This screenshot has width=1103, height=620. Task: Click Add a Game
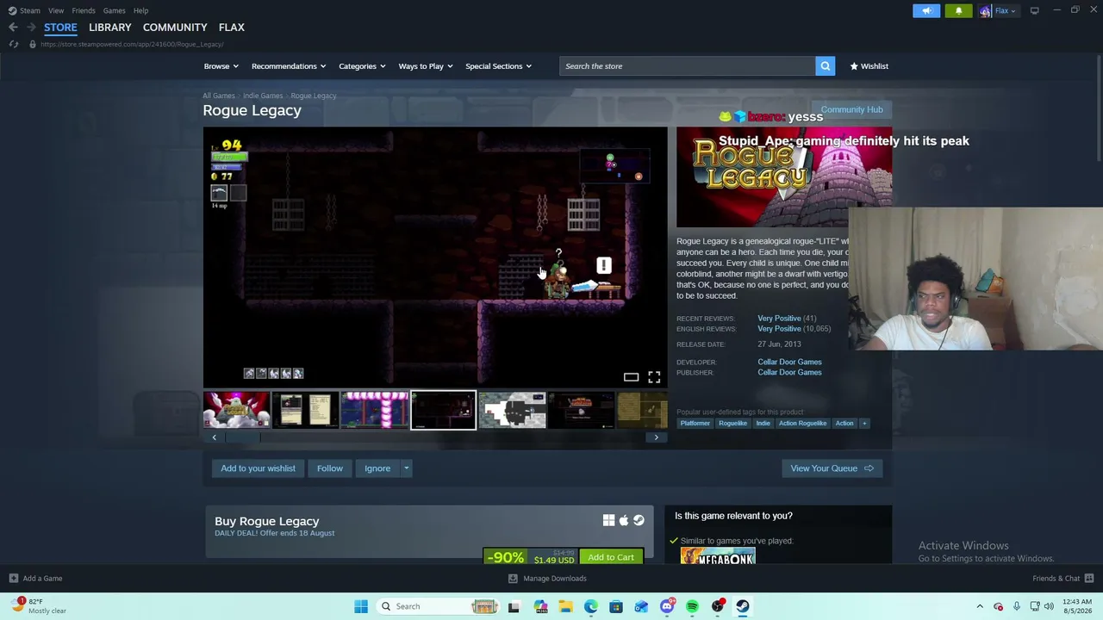tap(35, 579)
